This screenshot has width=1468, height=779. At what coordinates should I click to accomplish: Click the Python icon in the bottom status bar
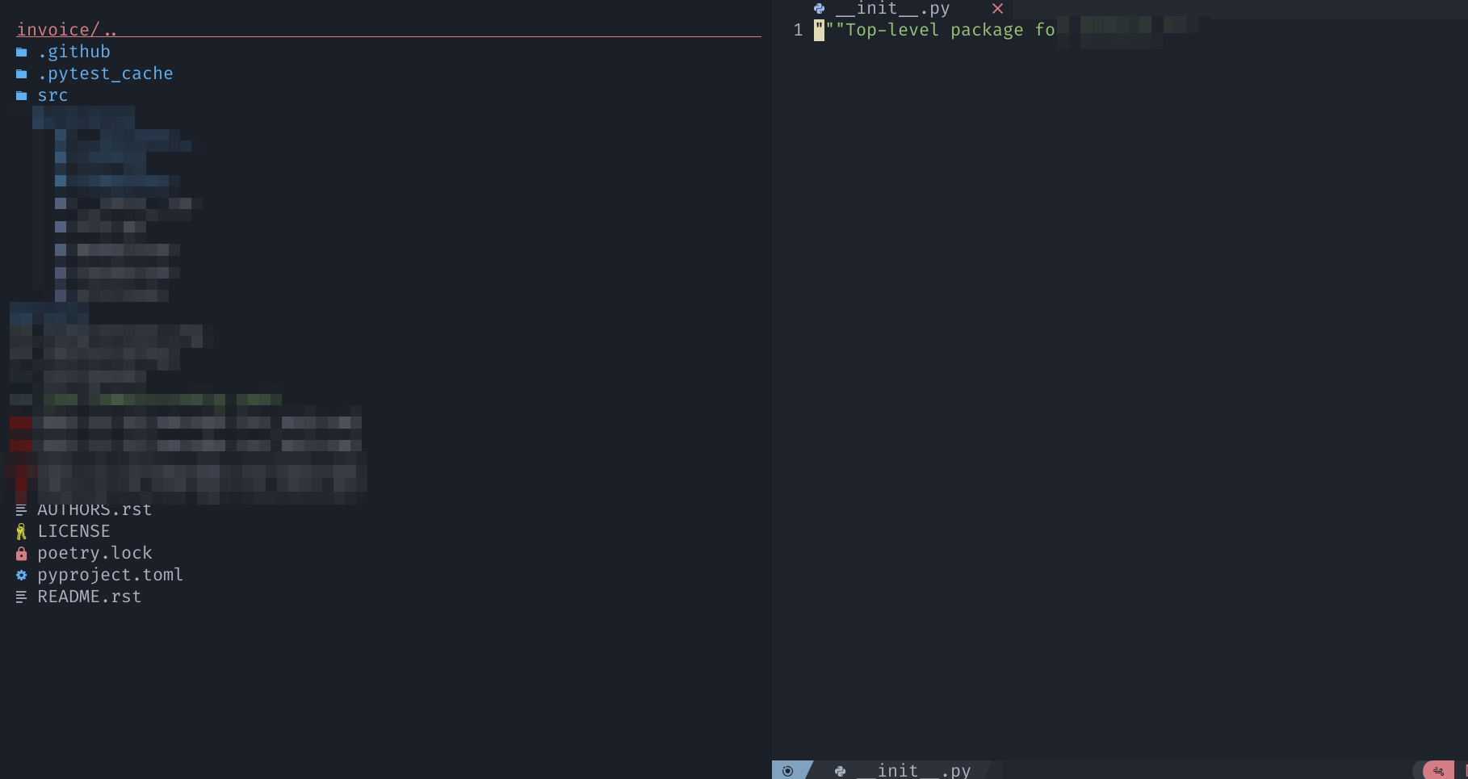(840, 771)
